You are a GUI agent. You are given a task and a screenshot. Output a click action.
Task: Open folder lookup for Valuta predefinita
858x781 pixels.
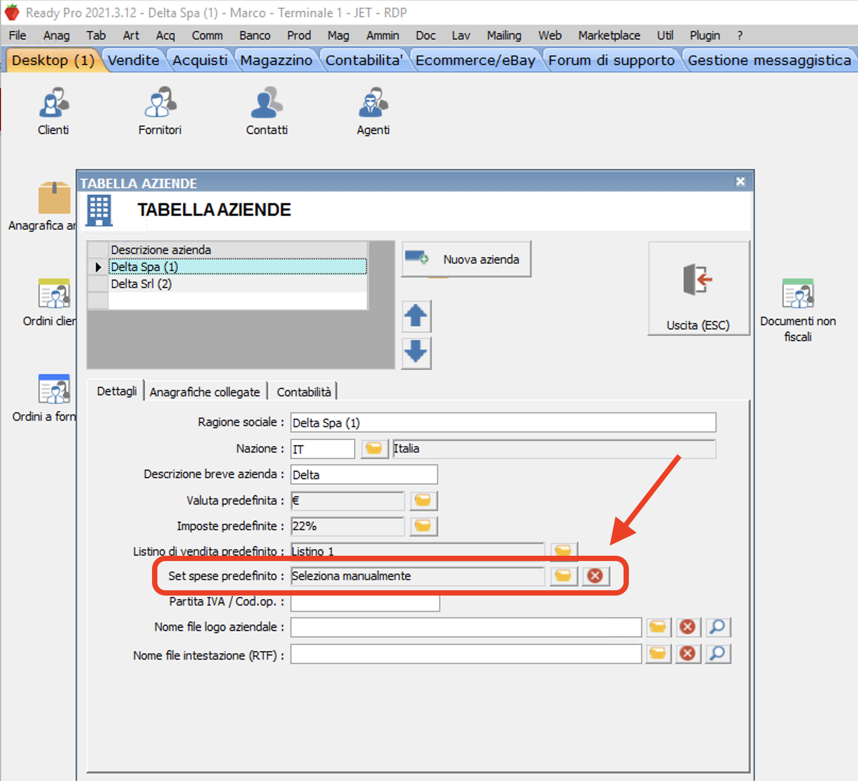coord(423,500)
